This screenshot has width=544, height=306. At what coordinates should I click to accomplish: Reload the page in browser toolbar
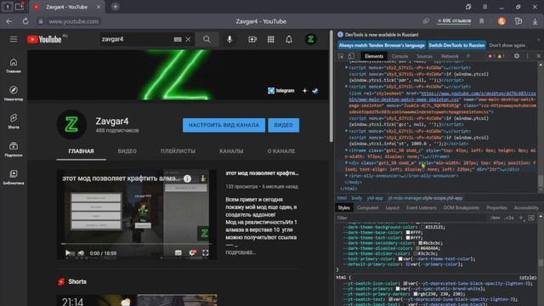click(25, 21)
